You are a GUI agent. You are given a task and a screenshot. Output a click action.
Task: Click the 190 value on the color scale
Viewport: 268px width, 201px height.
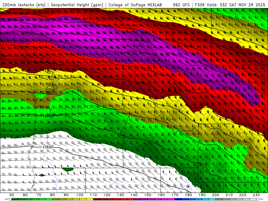point(202,195)
